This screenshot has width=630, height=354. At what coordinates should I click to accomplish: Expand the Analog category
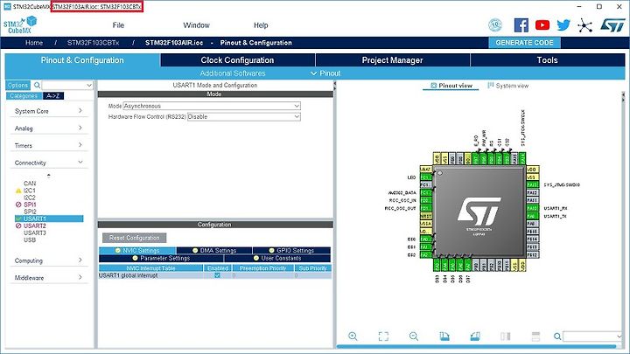(x=48, y=128)
